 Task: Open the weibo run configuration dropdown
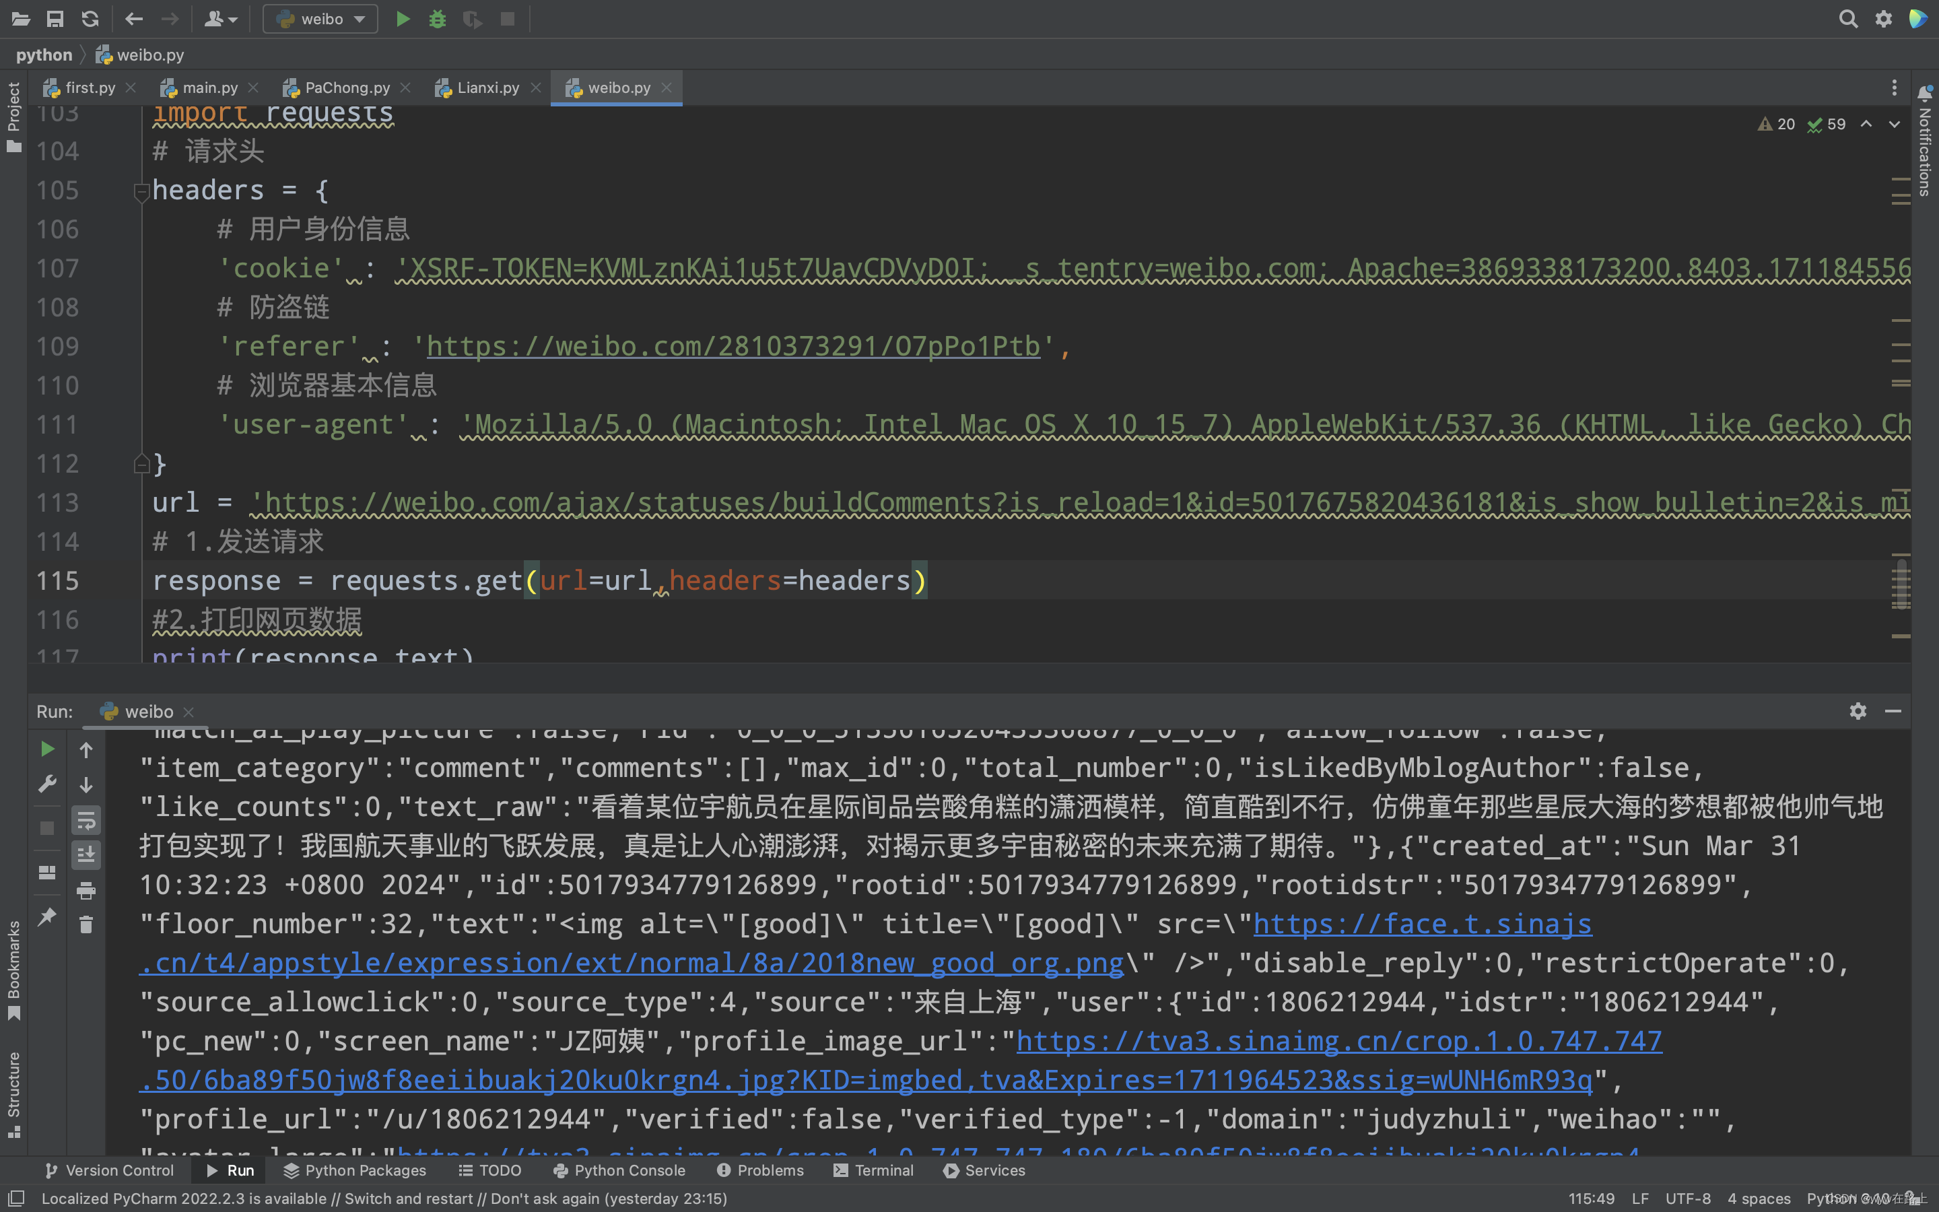tap(320, 18)
